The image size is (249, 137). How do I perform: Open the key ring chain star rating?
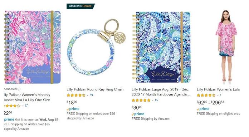pos(76,95)
